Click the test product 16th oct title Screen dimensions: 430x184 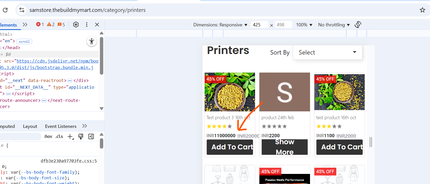pos(336,118)
